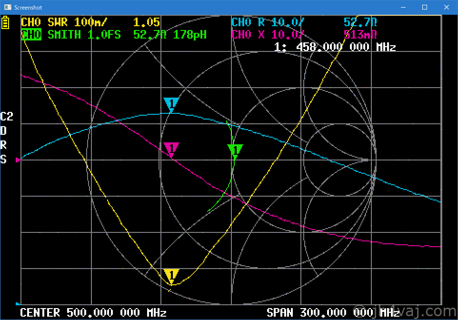Select the magenta reactance marker 1
The width and height of the screenshot is (458, 320).
[x=171, y=149]
